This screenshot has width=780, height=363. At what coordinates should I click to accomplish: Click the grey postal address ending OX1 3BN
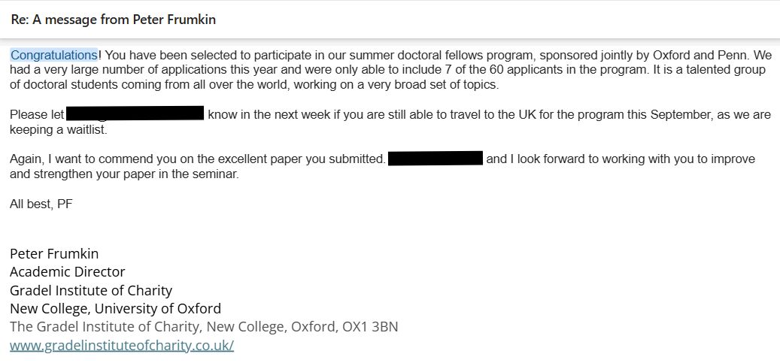(x=204, y=327)
